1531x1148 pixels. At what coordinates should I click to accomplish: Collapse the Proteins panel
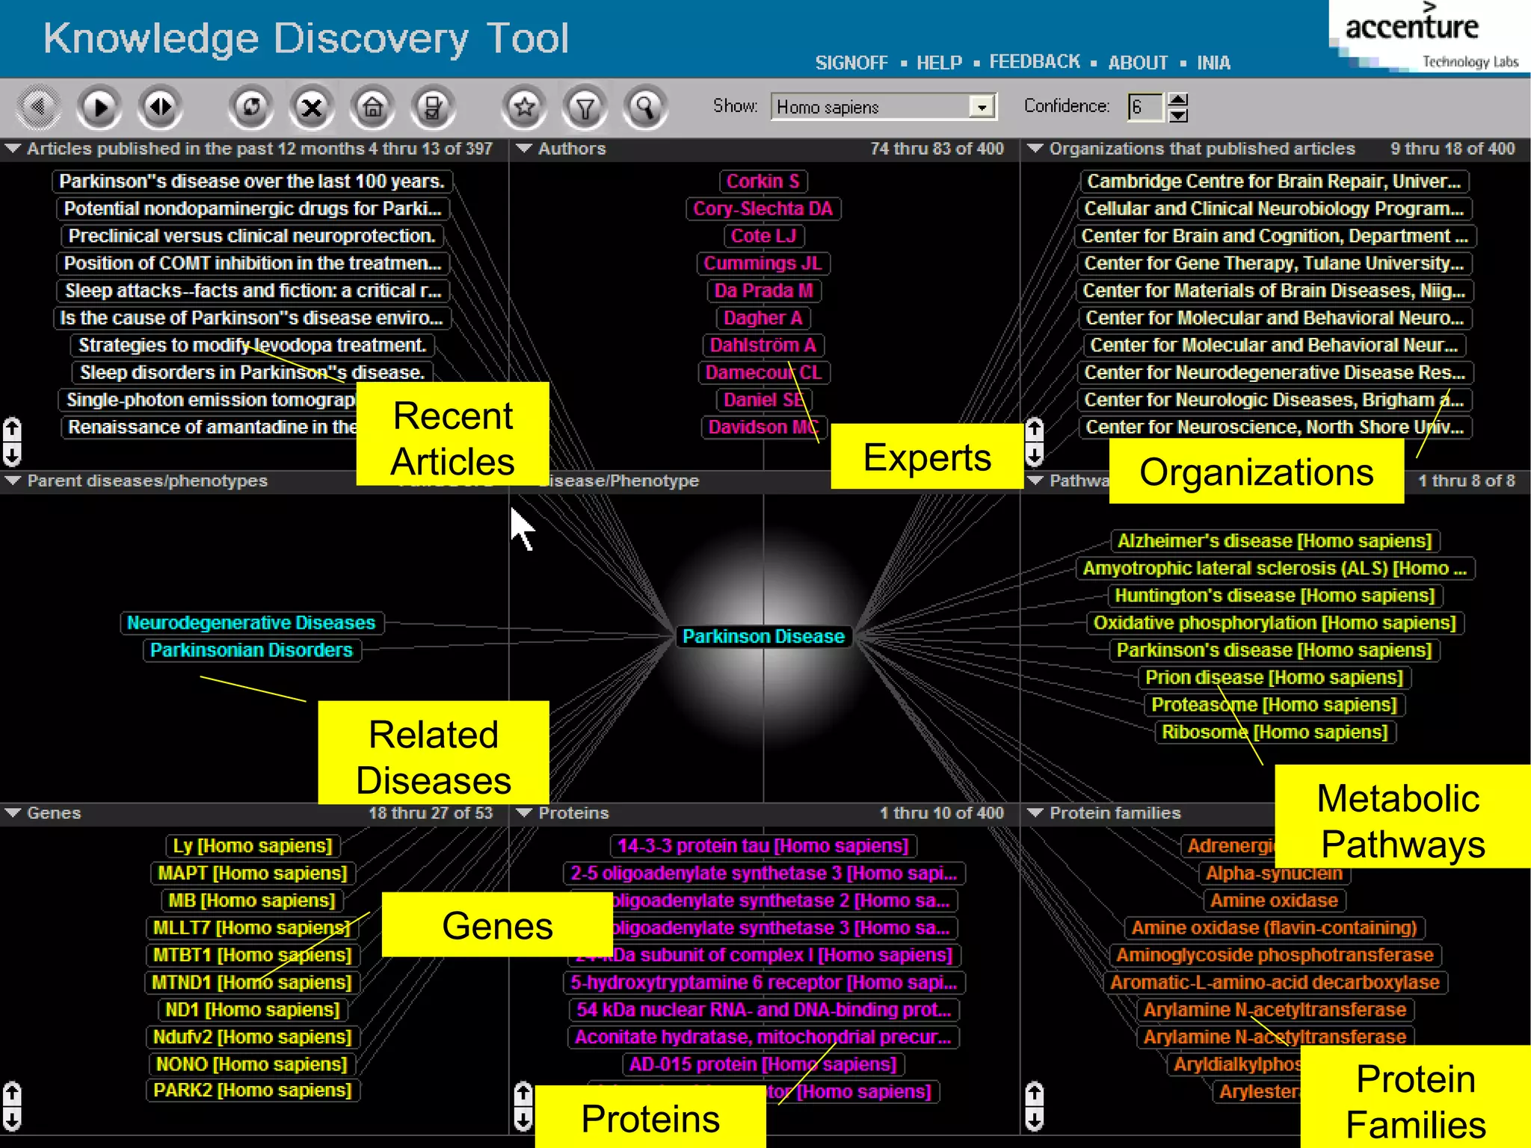point(524,812)
